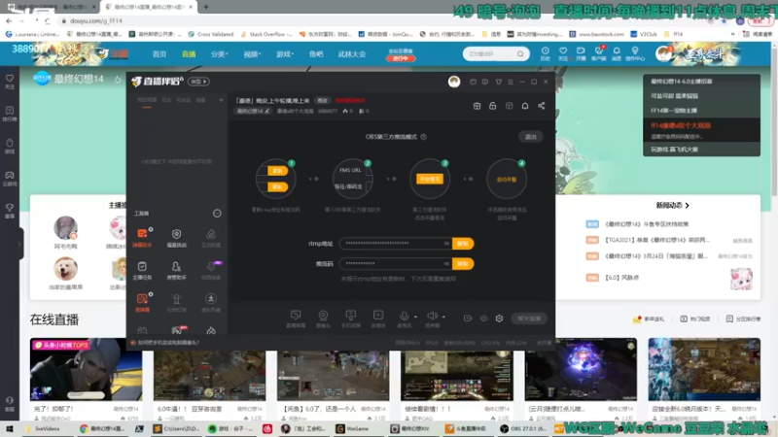Go to 武林大会 in Douyu navigation
Image resolution: width=778 pixels, height=437 pixels.
352,54
